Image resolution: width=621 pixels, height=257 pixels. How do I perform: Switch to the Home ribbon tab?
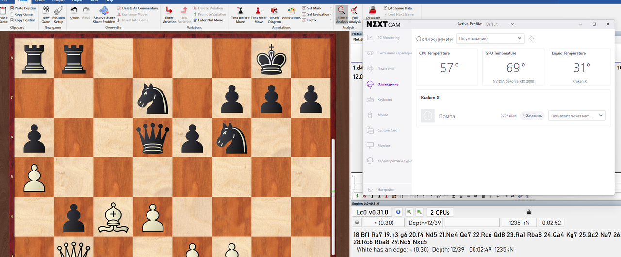click(23, 1)
